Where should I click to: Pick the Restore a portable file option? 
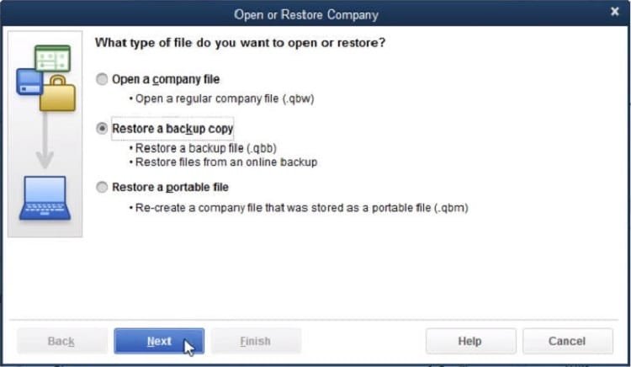pyautogui.click(x=103, y=187)
